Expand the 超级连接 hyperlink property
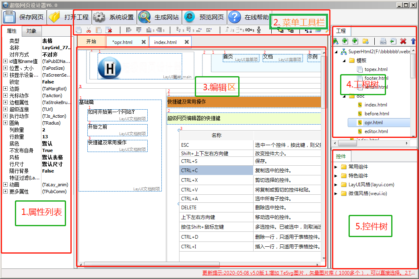Screen dimensions: 419x279 coord(5,109)
